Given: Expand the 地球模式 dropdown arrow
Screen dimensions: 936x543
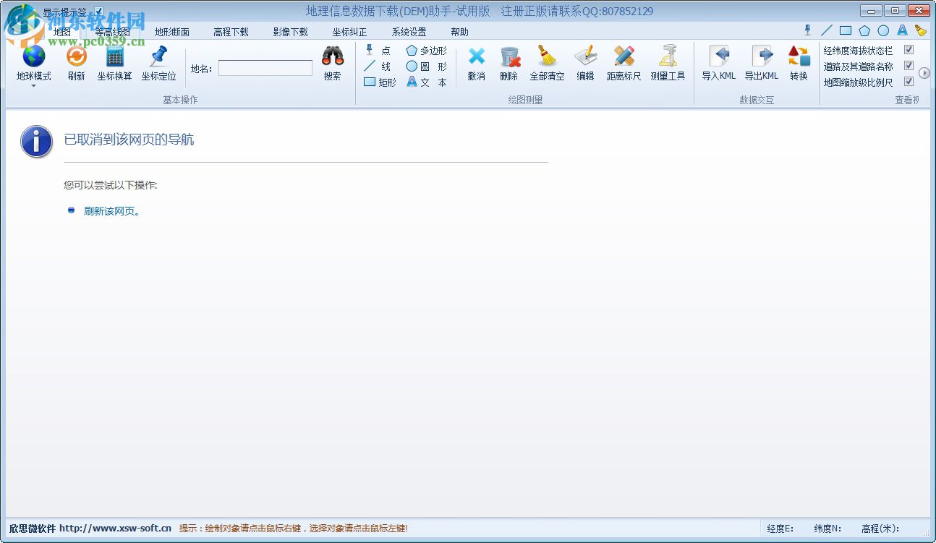Looking at the screenshot, I should [34, 86].
